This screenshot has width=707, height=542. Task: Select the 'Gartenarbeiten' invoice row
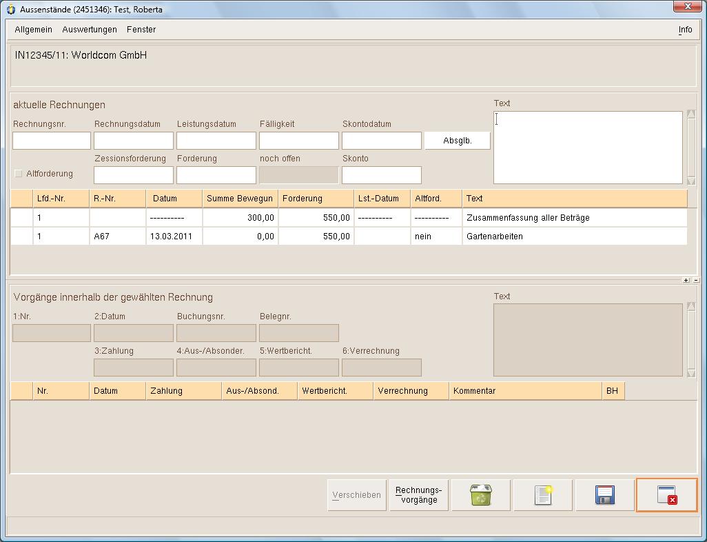349,236
